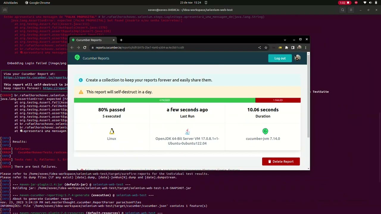The image size is (381, 214).
Task: Click 'cucumber-jvm 7.14.0' label
Action: [x=263, y=139]
